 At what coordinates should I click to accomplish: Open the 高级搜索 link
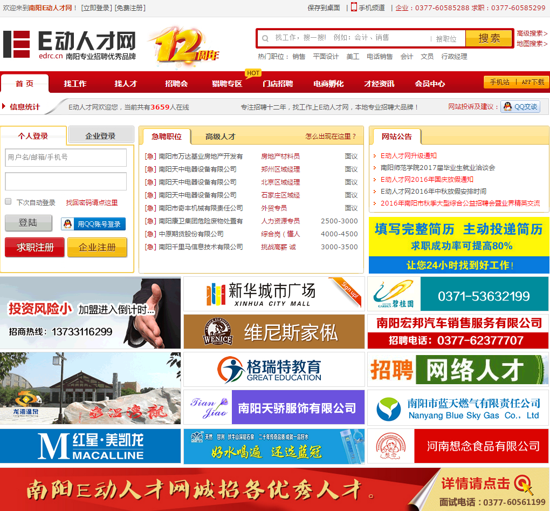point(532,33)
